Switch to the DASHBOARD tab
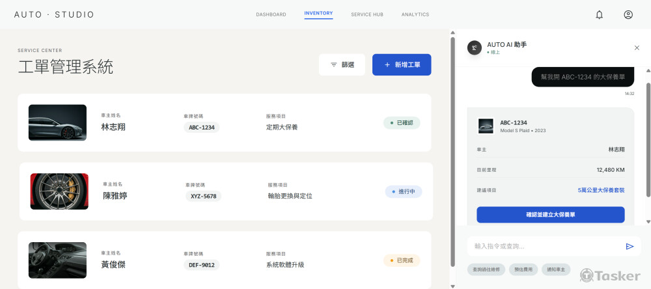 (271, 14)
